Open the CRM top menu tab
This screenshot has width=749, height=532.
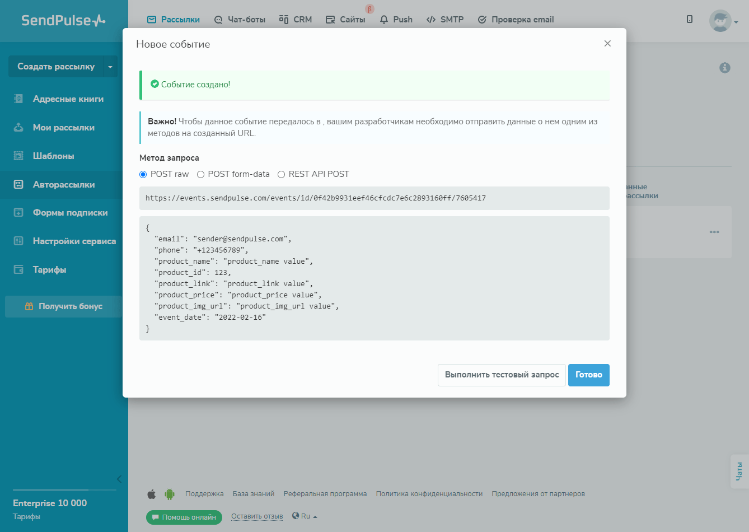coord(296,20)
